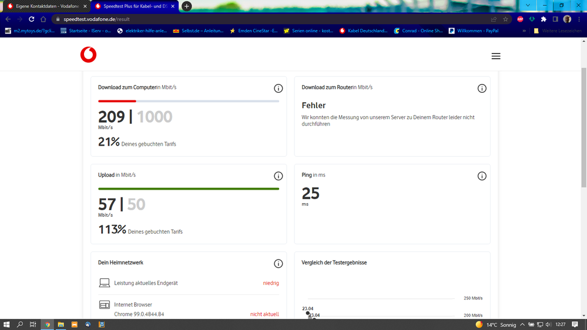The width and height of the screenshot is (587, 330).
Task: Show info for Download zum Computer
Action: pyautogui.click(x=278, y=88)
